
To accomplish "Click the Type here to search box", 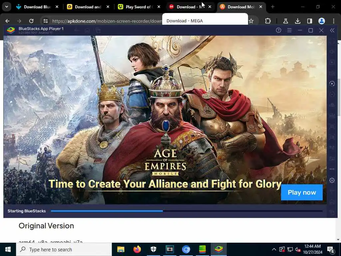I will pos(64,249).
